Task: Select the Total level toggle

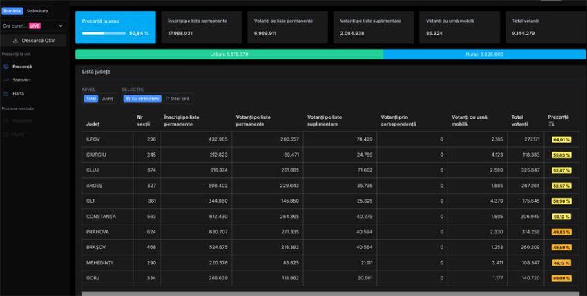Action: pos(90,99)
